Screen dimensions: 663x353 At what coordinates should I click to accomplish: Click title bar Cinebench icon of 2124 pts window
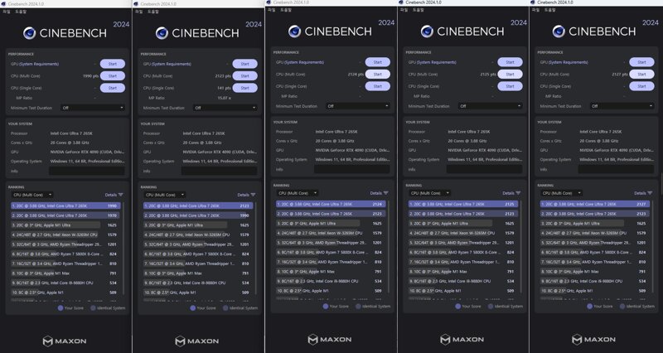[269, 2]
